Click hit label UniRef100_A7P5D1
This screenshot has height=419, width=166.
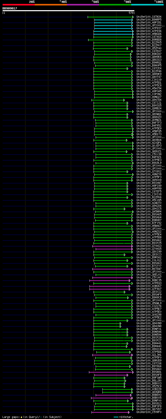click(x=149, y=83)
